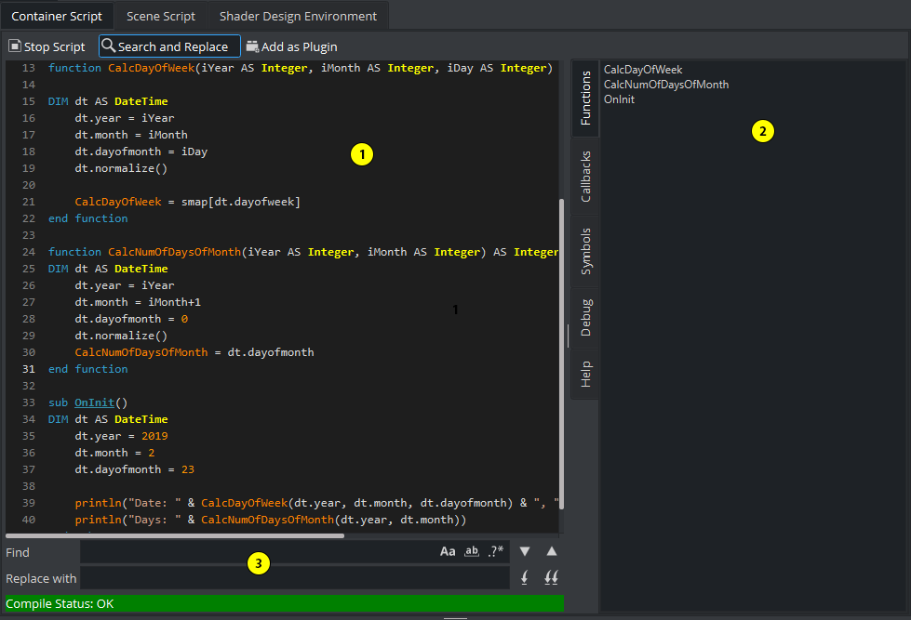This screenshot has width=911, height=620.
Task: Click the replace single occurrence icon
Action: coord(525,578)
